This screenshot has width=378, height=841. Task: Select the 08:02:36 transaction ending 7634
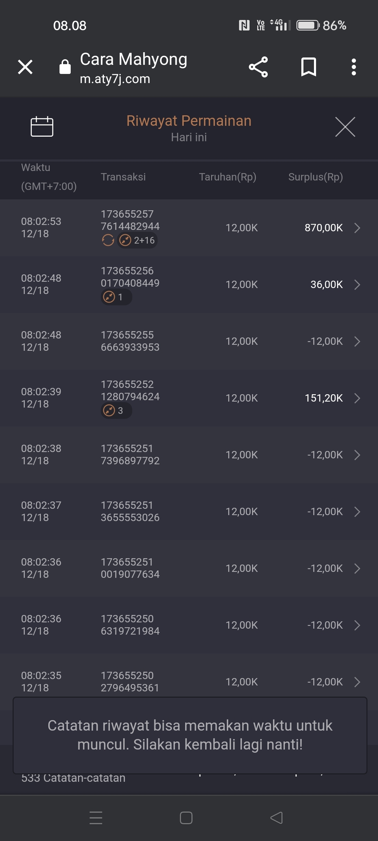click(x=130, y=568)
